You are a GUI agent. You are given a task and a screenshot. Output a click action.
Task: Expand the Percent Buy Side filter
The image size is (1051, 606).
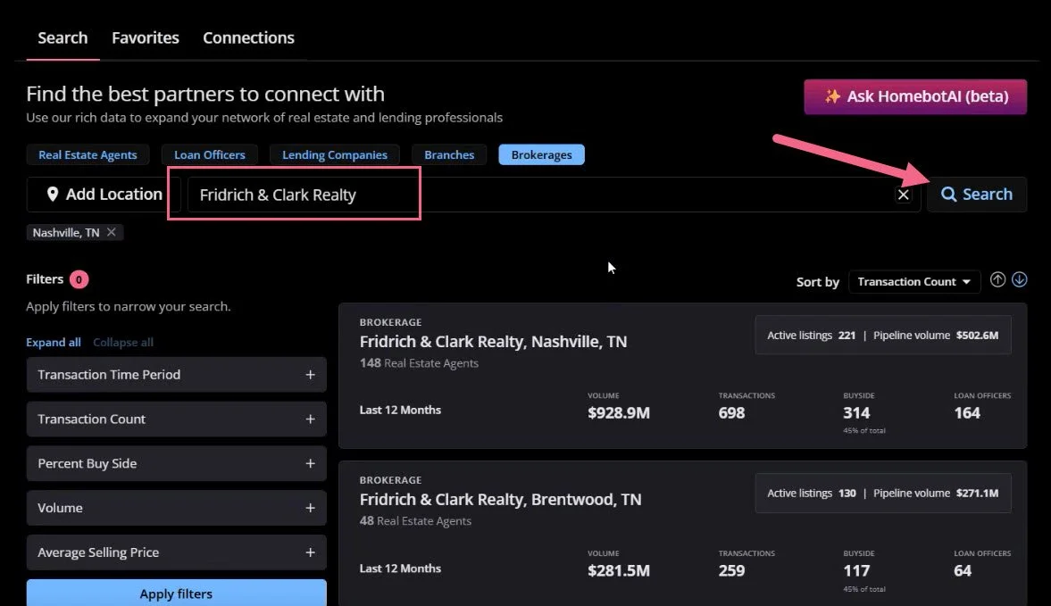click(x=176, y=463)
